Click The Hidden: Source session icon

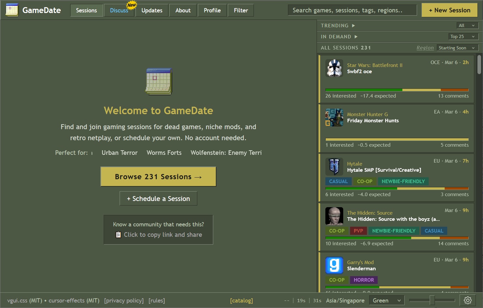tap(334, 216)
